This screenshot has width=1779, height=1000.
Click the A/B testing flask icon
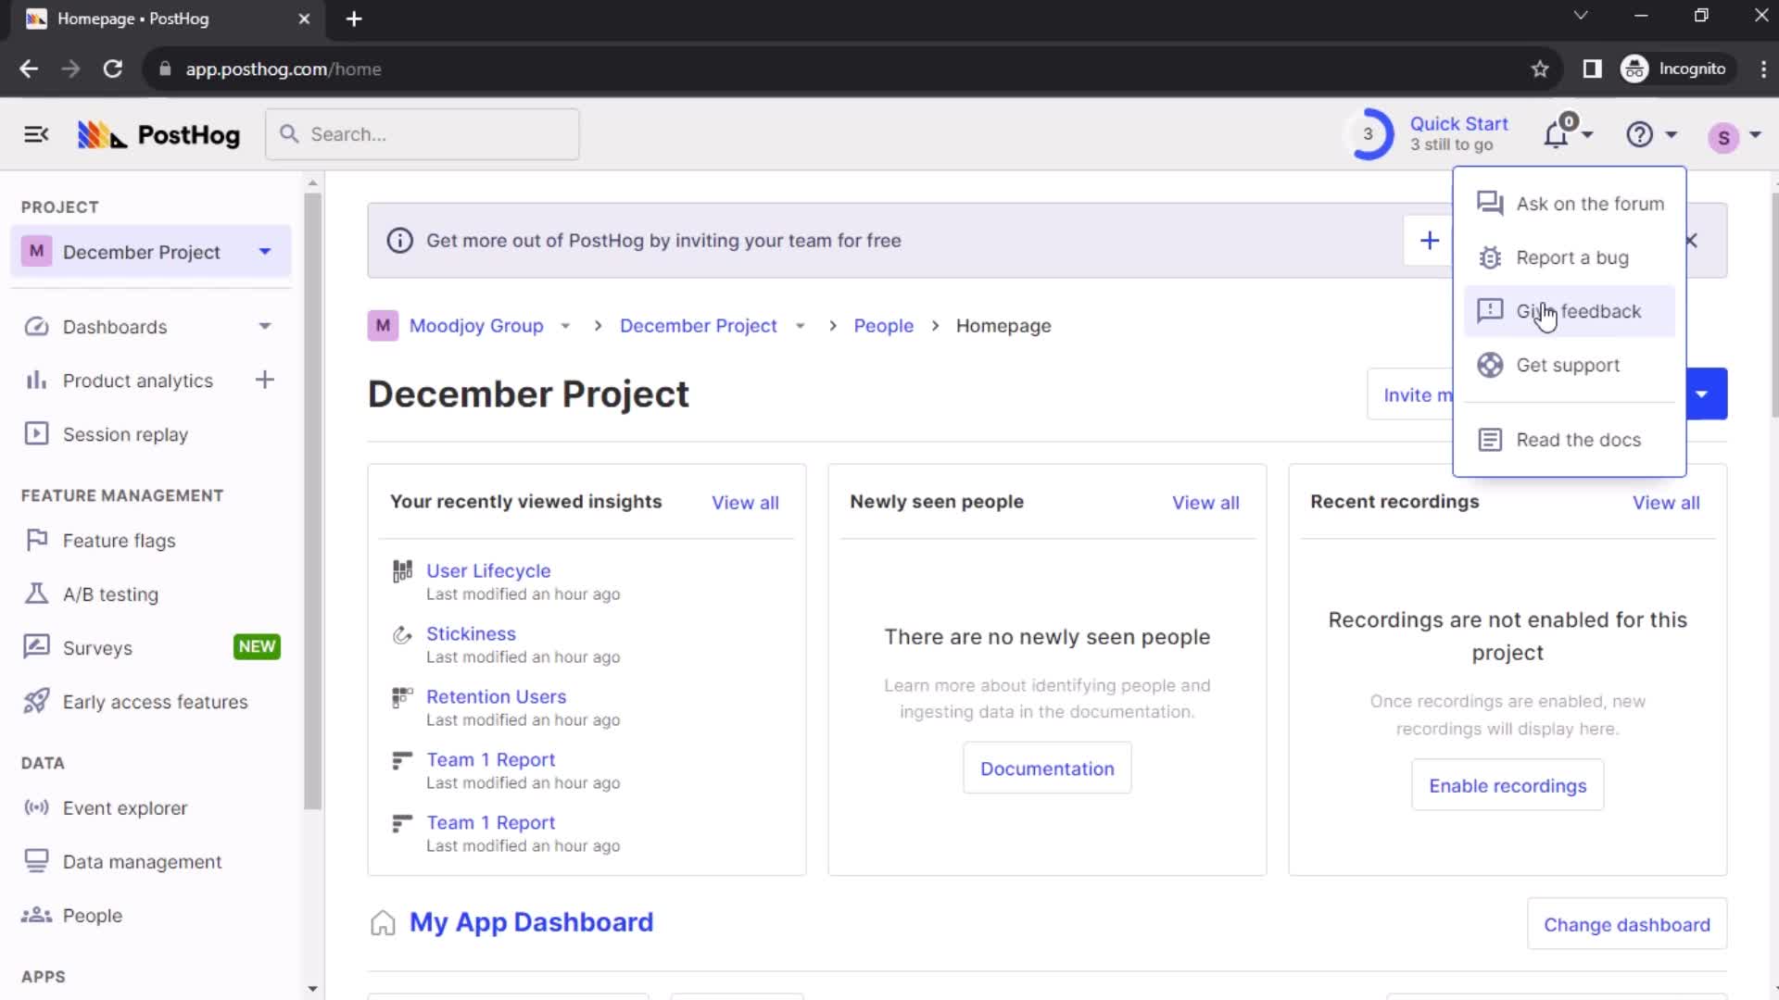click(36, 594)
